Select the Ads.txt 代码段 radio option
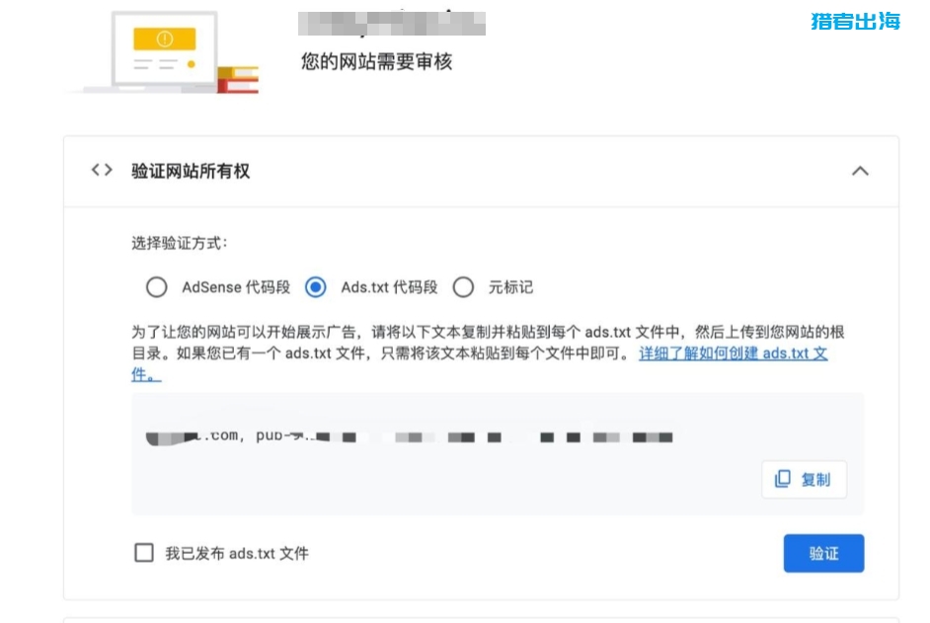The width and height of the screenshot is (930, 623). (x=316, y=287)
